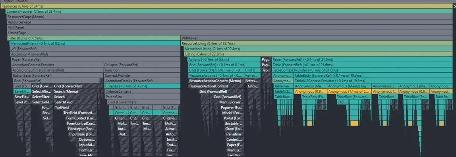Select the TableContext.Provider bar
456x157 pixels.
coord(362,70)
